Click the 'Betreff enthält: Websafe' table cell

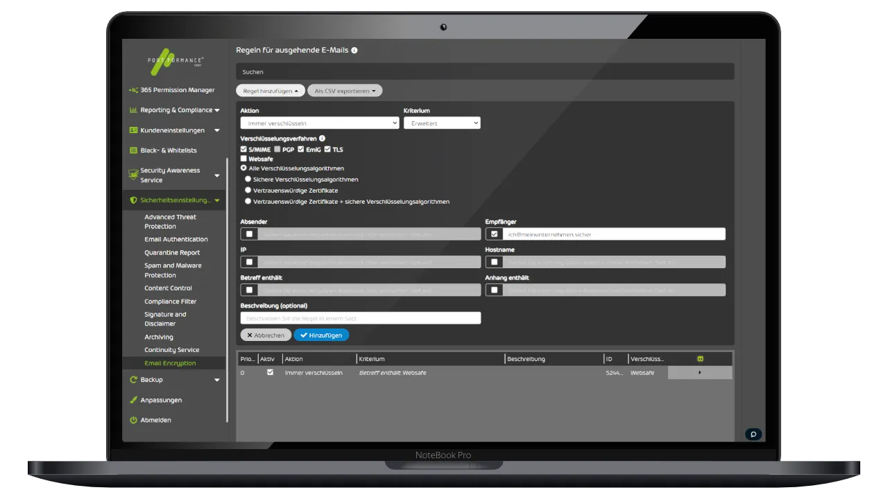393,373
